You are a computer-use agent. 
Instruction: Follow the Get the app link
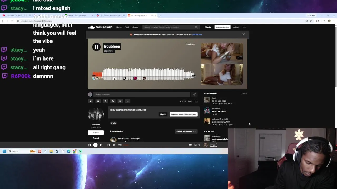pyautogui.click(x=197, y=34)
